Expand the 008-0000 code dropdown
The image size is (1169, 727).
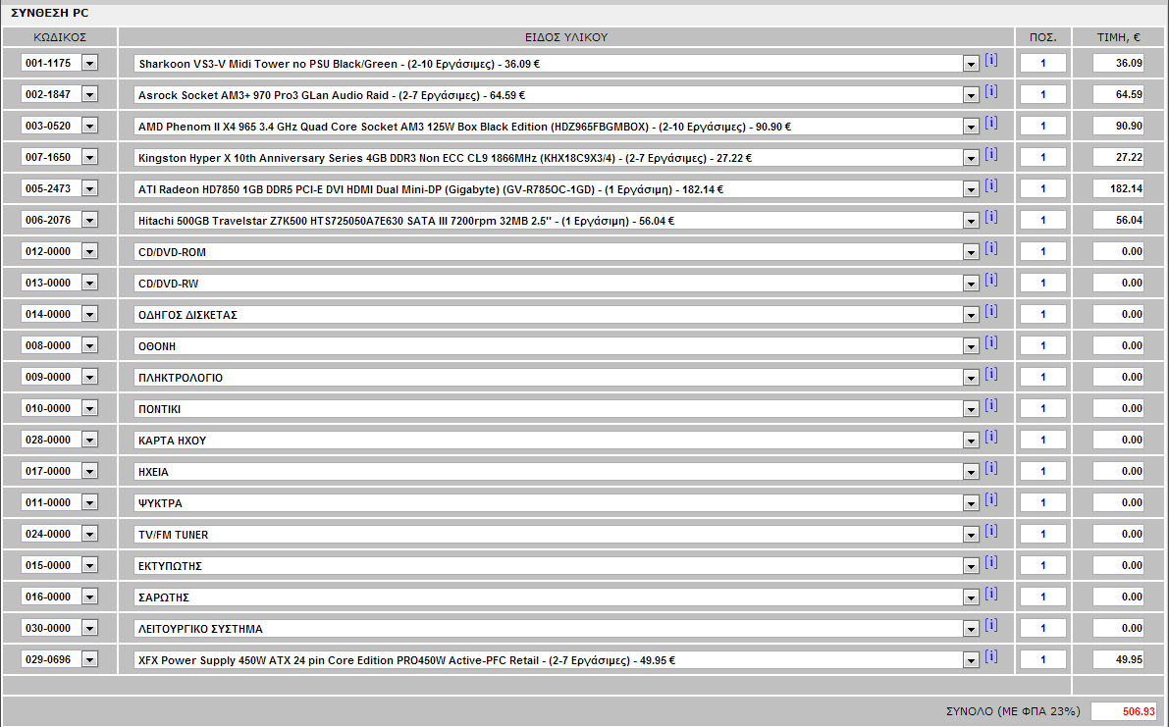(89, 345)
